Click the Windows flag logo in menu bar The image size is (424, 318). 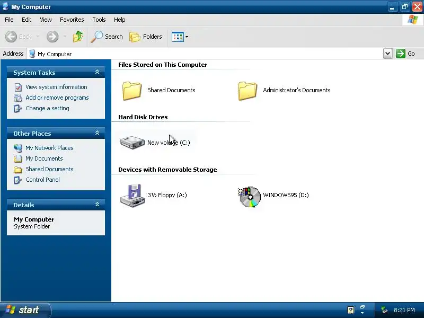(413, 20)
